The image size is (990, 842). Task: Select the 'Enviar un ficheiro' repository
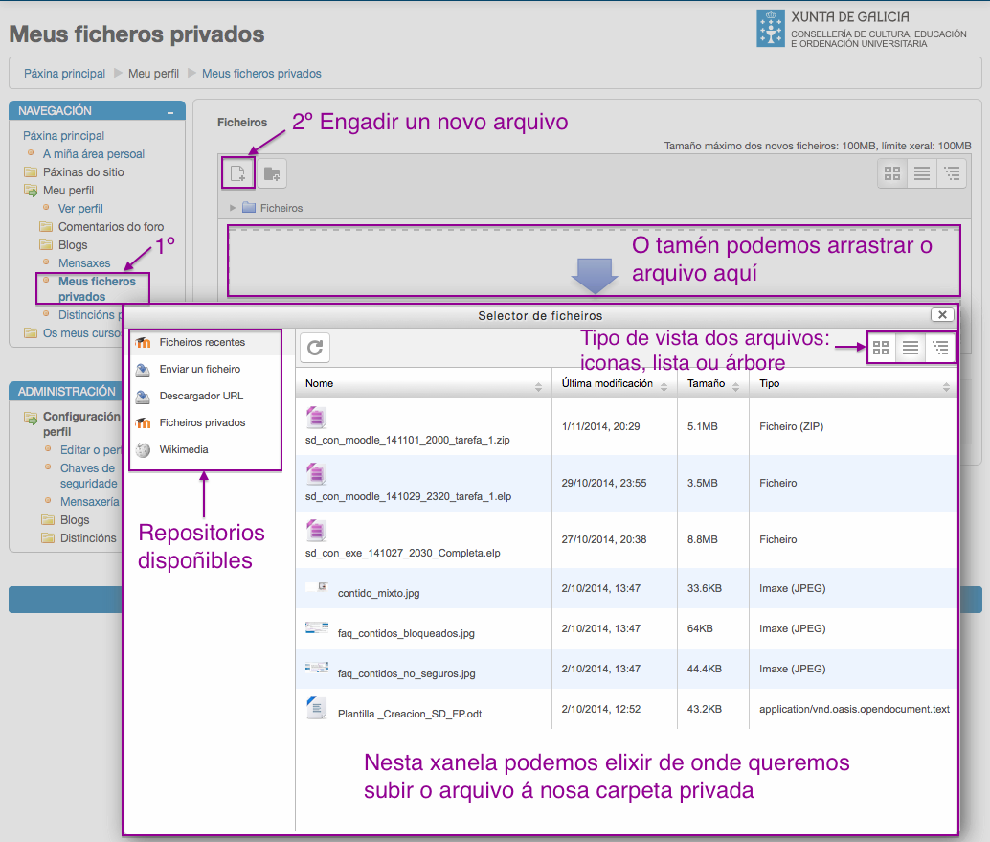[x=201, y=371]
